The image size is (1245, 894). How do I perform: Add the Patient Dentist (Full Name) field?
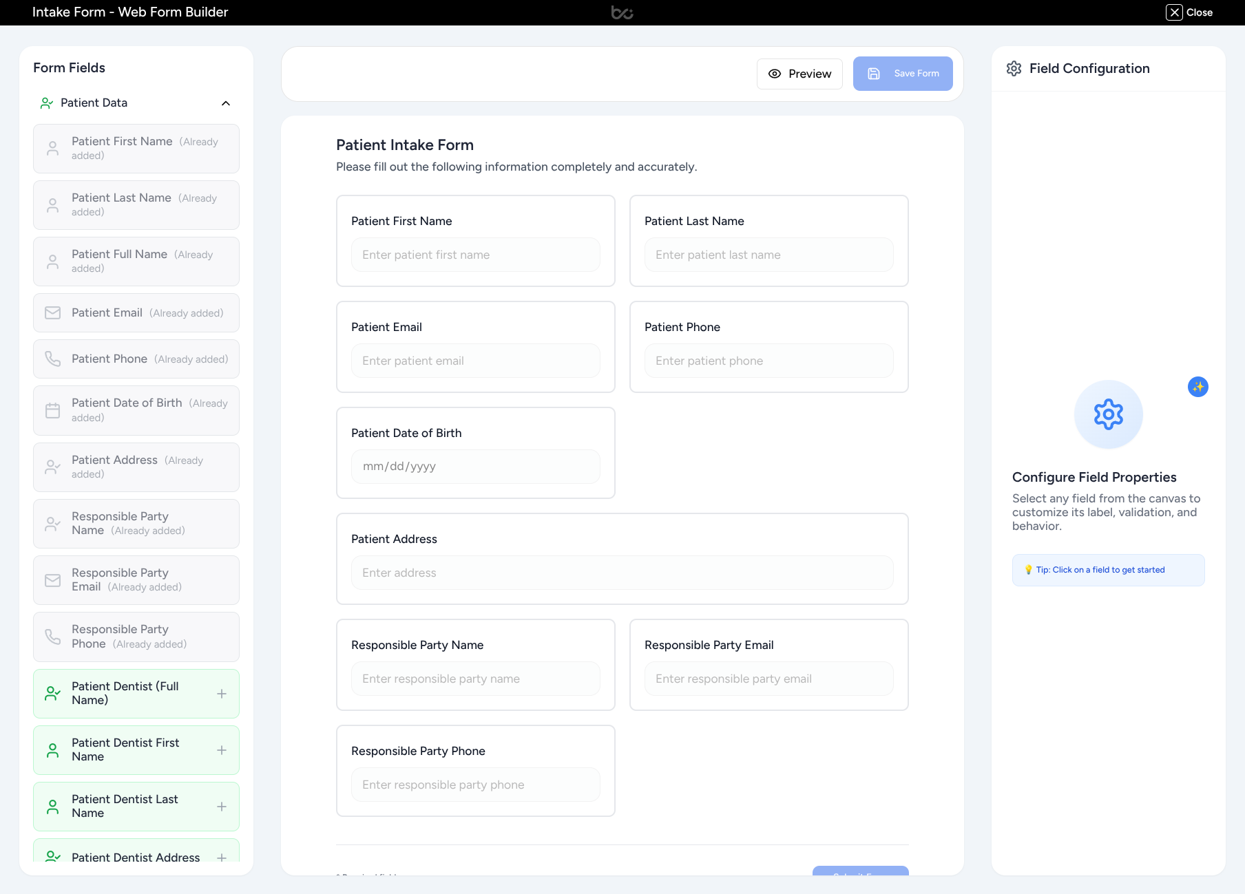point(222,694)
